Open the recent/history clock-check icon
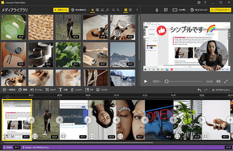Viewport: 233px width, 151px height. [113, 10]
